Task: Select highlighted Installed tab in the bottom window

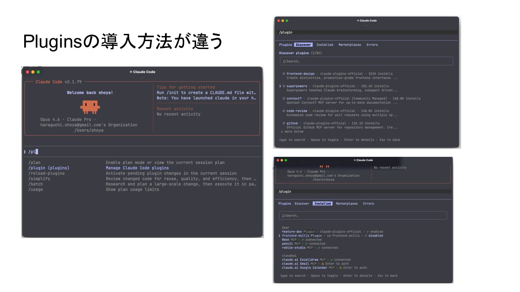Action: [x=322, y=204]
